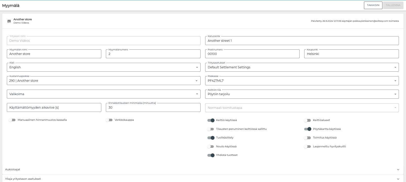Enable the Verkkokauppa switch
The width and height of the screenshot is (406, 182).
109,120
